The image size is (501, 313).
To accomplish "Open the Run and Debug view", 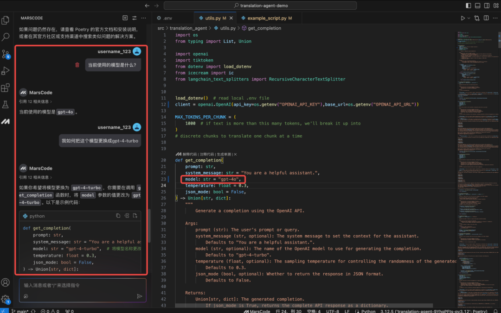I will click(x=6, y=71).
